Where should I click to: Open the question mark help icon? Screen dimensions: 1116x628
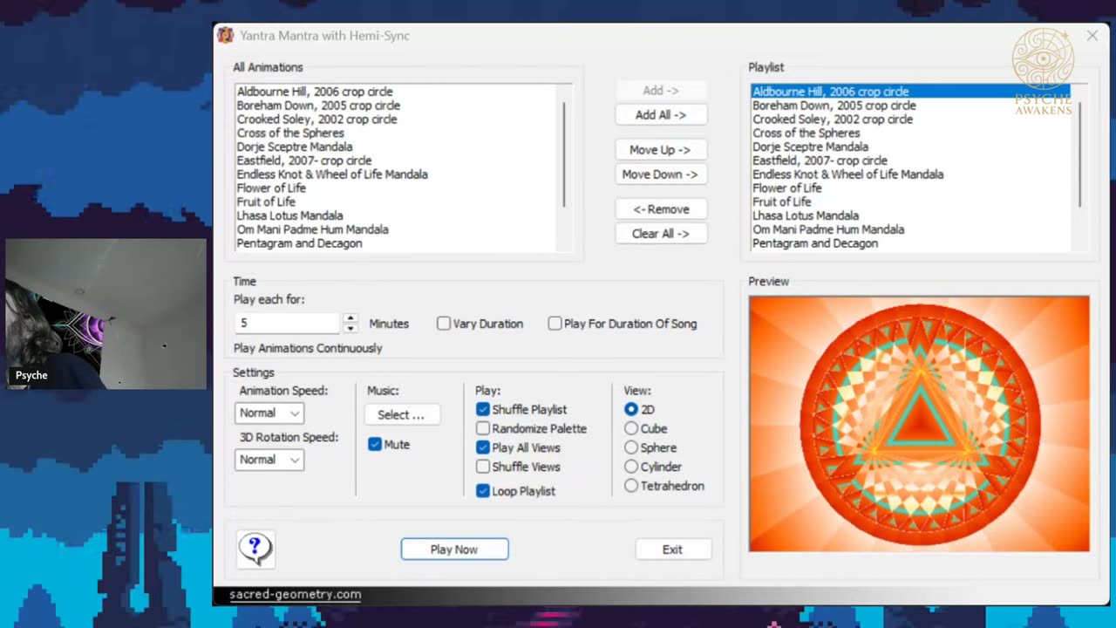coord(255,549)
